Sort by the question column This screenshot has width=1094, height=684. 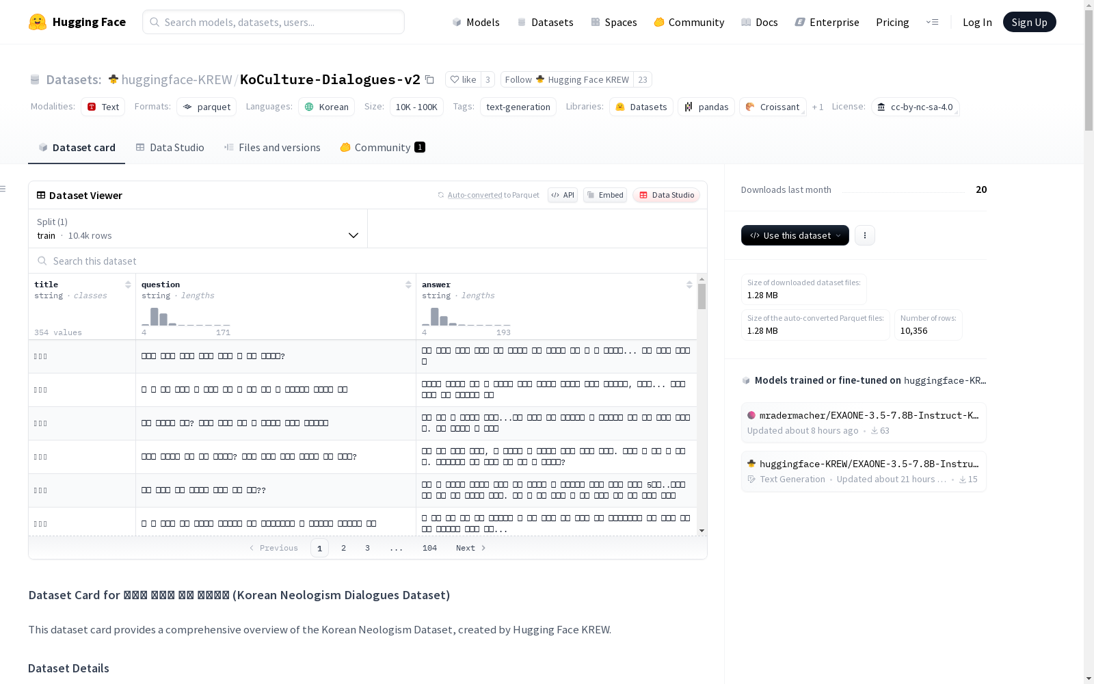coord(408,285)
